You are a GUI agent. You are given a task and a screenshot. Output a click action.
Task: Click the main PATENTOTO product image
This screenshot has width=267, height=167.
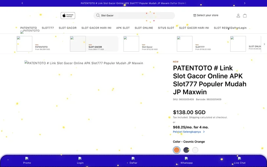click(x=84, y=63)
